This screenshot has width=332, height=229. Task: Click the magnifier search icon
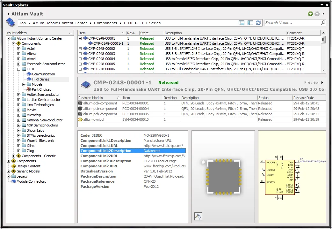coord(323,23)
